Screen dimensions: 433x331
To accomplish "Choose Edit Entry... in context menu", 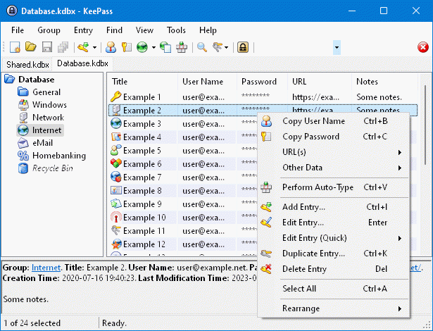I will (334, 223).
